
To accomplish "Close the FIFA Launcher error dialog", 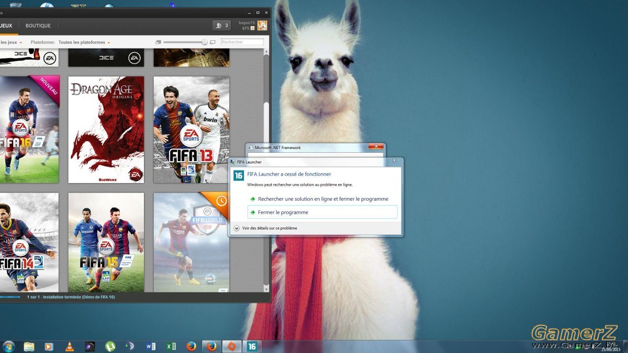I will pyautogui.click(x=394, y=161).
